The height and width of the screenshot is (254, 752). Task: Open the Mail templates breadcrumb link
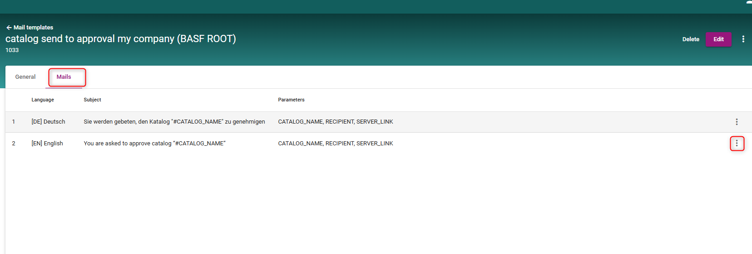pyautogui.click(x=33, y=28)
